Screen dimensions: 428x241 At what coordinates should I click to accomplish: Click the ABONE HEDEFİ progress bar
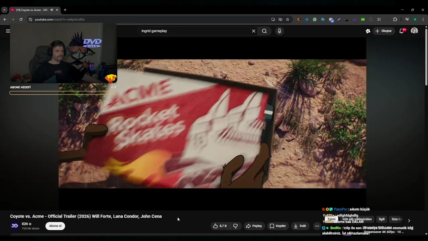[x=63, y=93]
